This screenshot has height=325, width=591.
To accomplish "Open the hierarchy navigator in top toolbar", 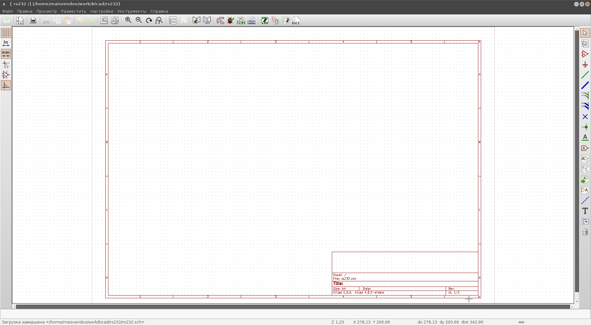I will (x=173, y=21).
